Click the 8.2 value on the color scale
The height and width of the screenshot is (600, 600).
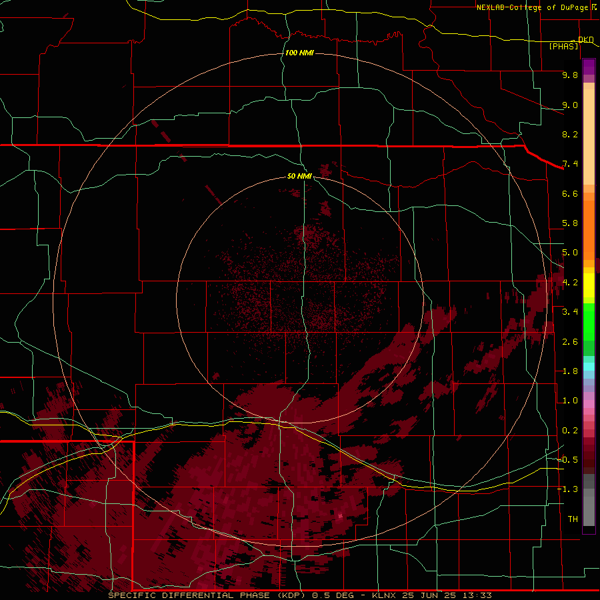pos(570,134)
